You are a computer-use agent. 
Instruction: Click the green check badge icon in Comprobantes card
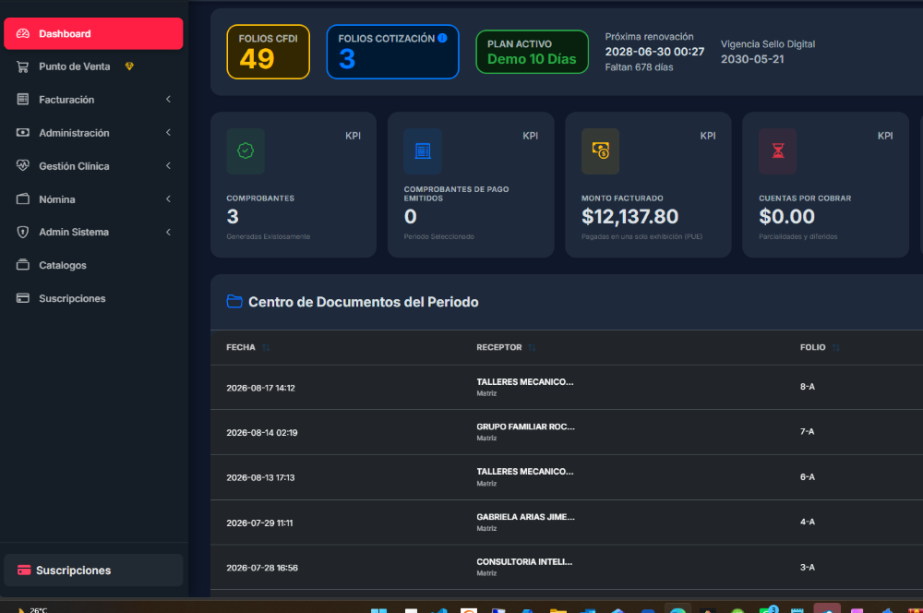tap(246, 150)
